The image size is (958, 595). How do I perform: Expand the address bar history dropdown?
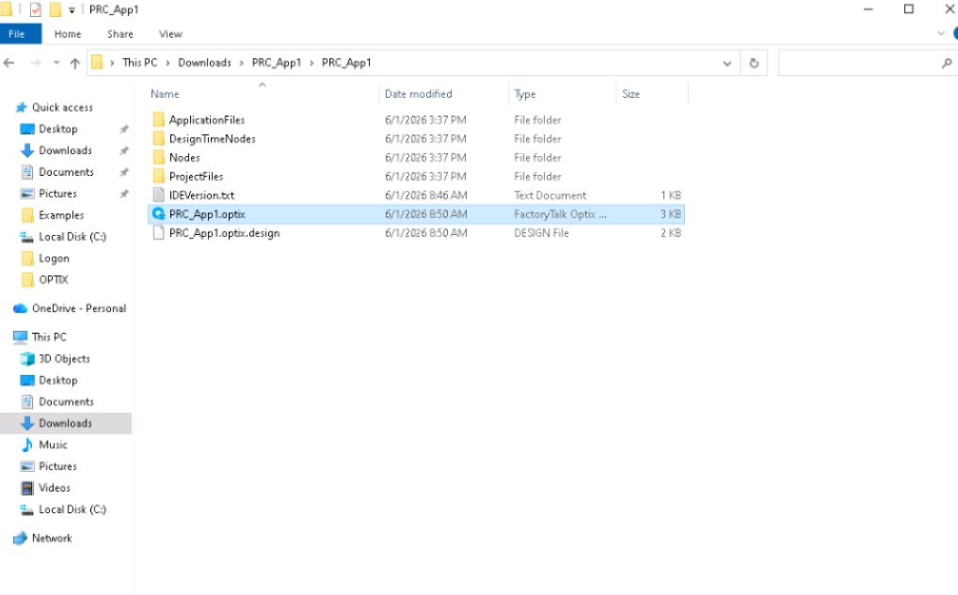point(727,63)
